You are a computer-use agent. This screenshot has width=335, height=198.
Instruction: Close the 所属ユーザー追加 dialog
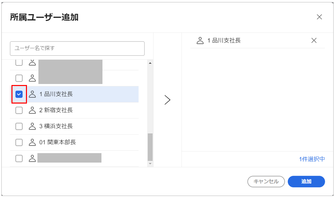point(319,17)
